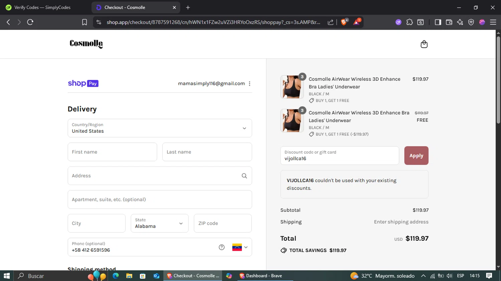Click the discount code input field

pyautogui.click(x=340, y=156)
